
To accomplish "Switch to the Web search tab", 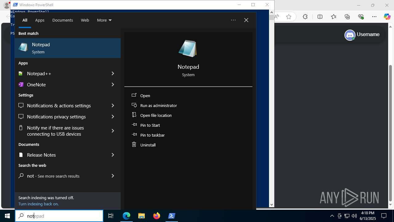I will click(85, 20).
